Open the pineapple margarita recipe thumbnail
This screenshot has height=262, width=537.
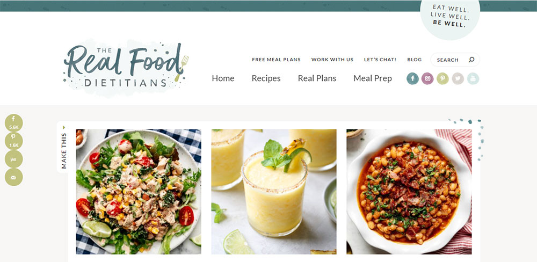[x=274, y=192]
